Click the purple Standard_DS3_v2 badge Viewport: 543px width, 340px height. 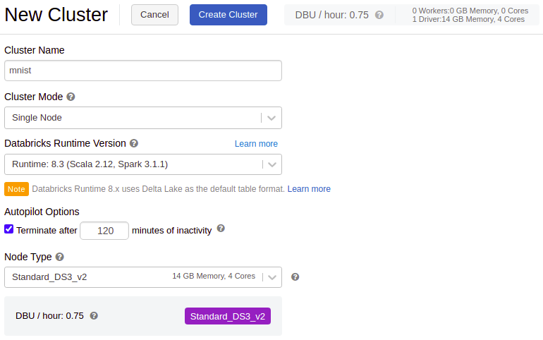tap(227, 316)
